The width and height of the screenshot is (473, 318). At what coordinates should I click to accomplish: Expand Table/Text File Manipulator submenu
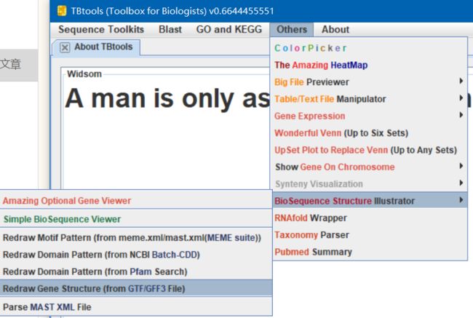[x=369, y=99]
